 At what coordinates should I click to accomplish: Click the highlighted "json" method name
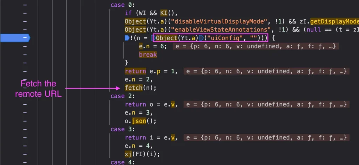(137, 121)
